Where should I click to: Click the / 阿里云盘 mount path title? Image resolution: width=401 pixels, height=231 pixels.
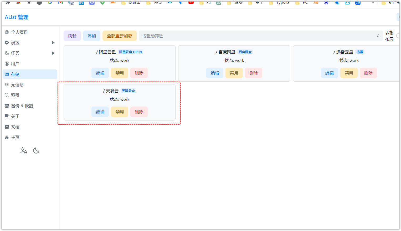pyautogui.click(x=106, y=52)
